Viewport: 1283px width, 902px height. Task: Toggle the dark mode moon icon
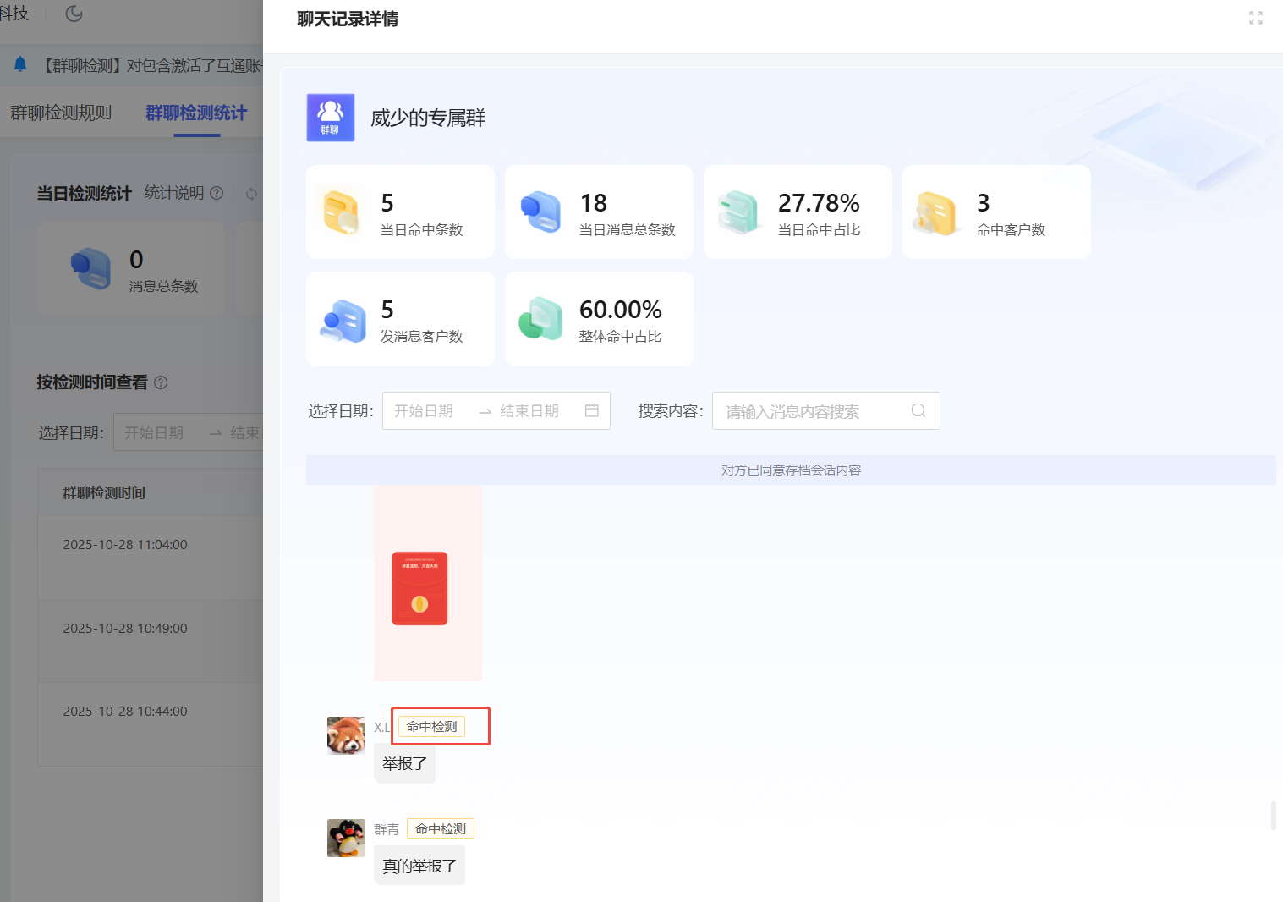coord(74,14)
